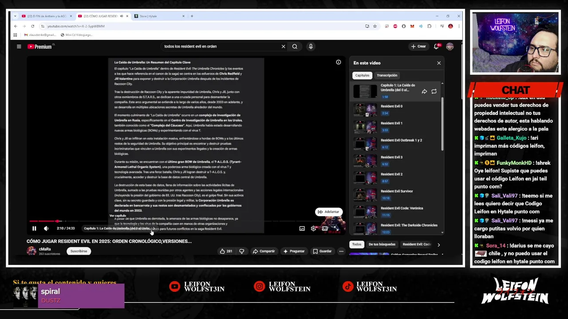Click the Adelantar skip button

(328, 212)
